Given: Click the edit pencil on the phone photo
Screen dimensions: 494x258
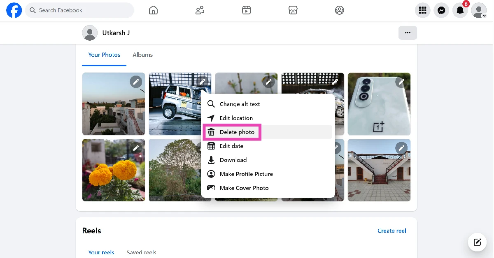Looking at the screenshot, I should tap(401, 82).
